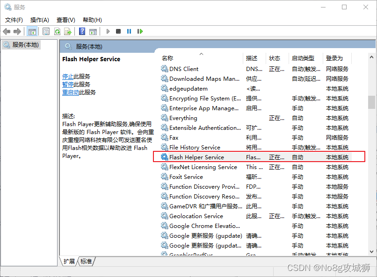Image resolution: width=377 pixels, height=277 pixels.
Task: Click the gear icon of edgeupdatem
Action: coord(165,89)
